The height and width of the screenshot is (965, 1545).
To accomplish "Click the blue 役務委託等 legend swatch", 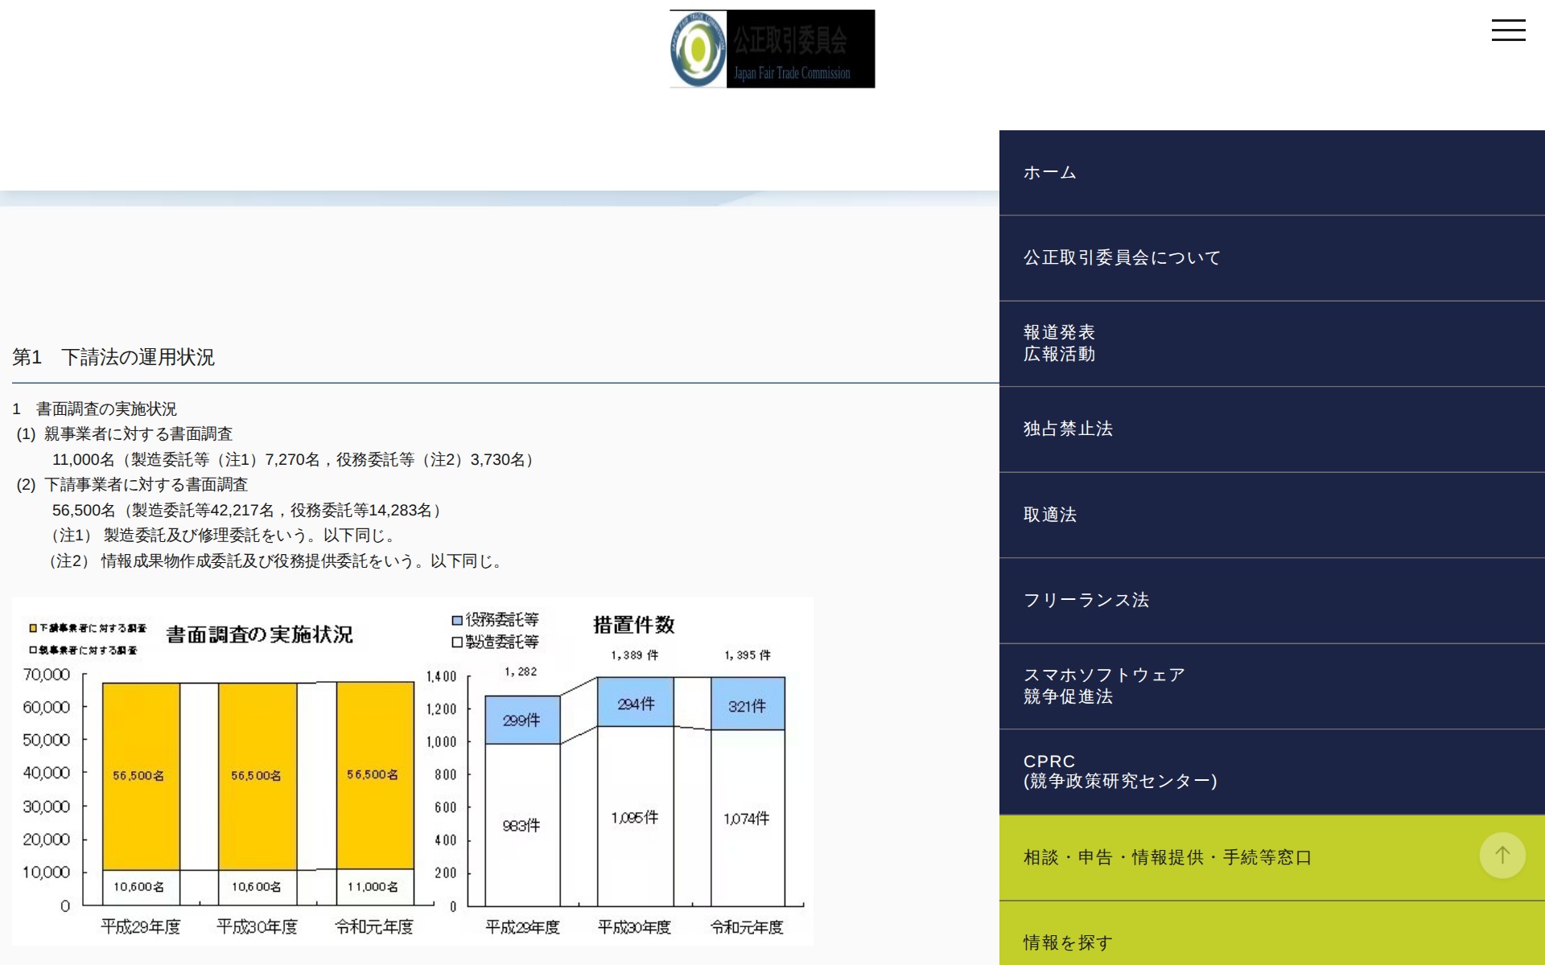I will (x=457, y=620).
